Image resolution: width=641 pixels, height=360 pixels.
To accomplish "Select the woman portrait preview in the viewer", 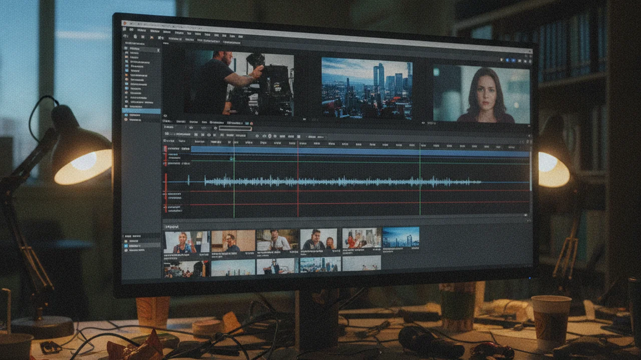I will coord(481,93).
